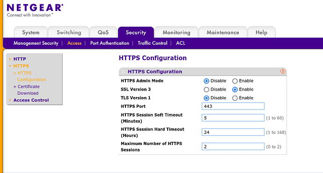Image resolution: width=323 pixels, height=173 pixels.
Task: Select Disable for HTTPS Admin Mode
Action: [x=206, y=81]
